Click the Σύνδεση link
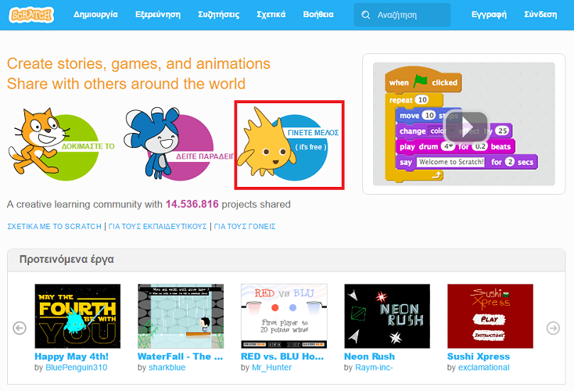574x391 pixels. coord(540,15)
